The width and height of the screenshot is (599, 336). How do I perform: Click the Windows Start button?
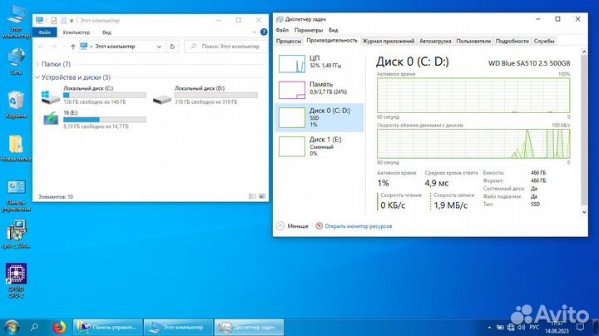(11, 327)
